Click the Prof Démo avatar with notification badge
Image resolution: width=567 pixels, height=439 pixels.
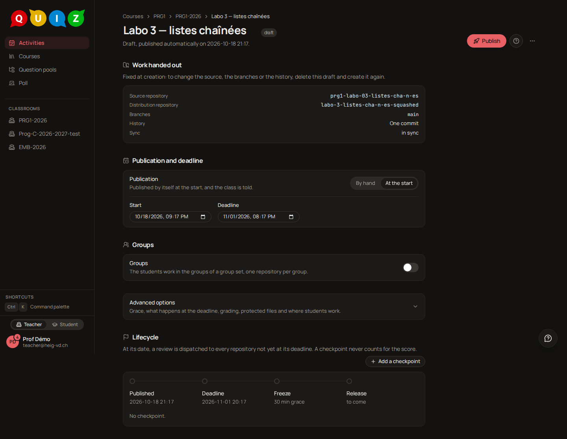(x=13, y=341)
